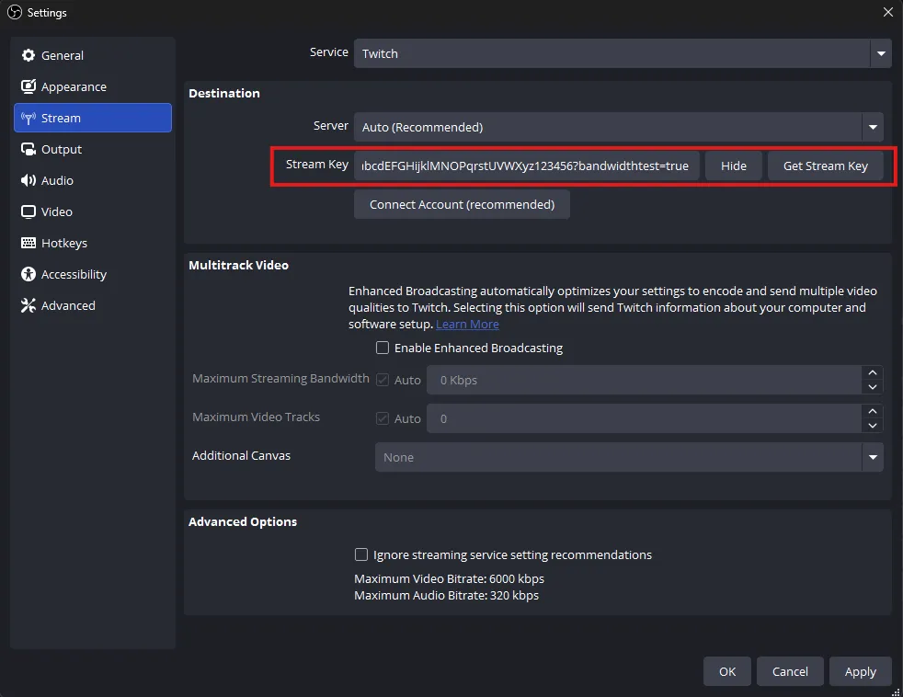The height and width of the screenshot is (697, 903).
Task: Click the Advanced tools icon
Action: coord(29,306)
